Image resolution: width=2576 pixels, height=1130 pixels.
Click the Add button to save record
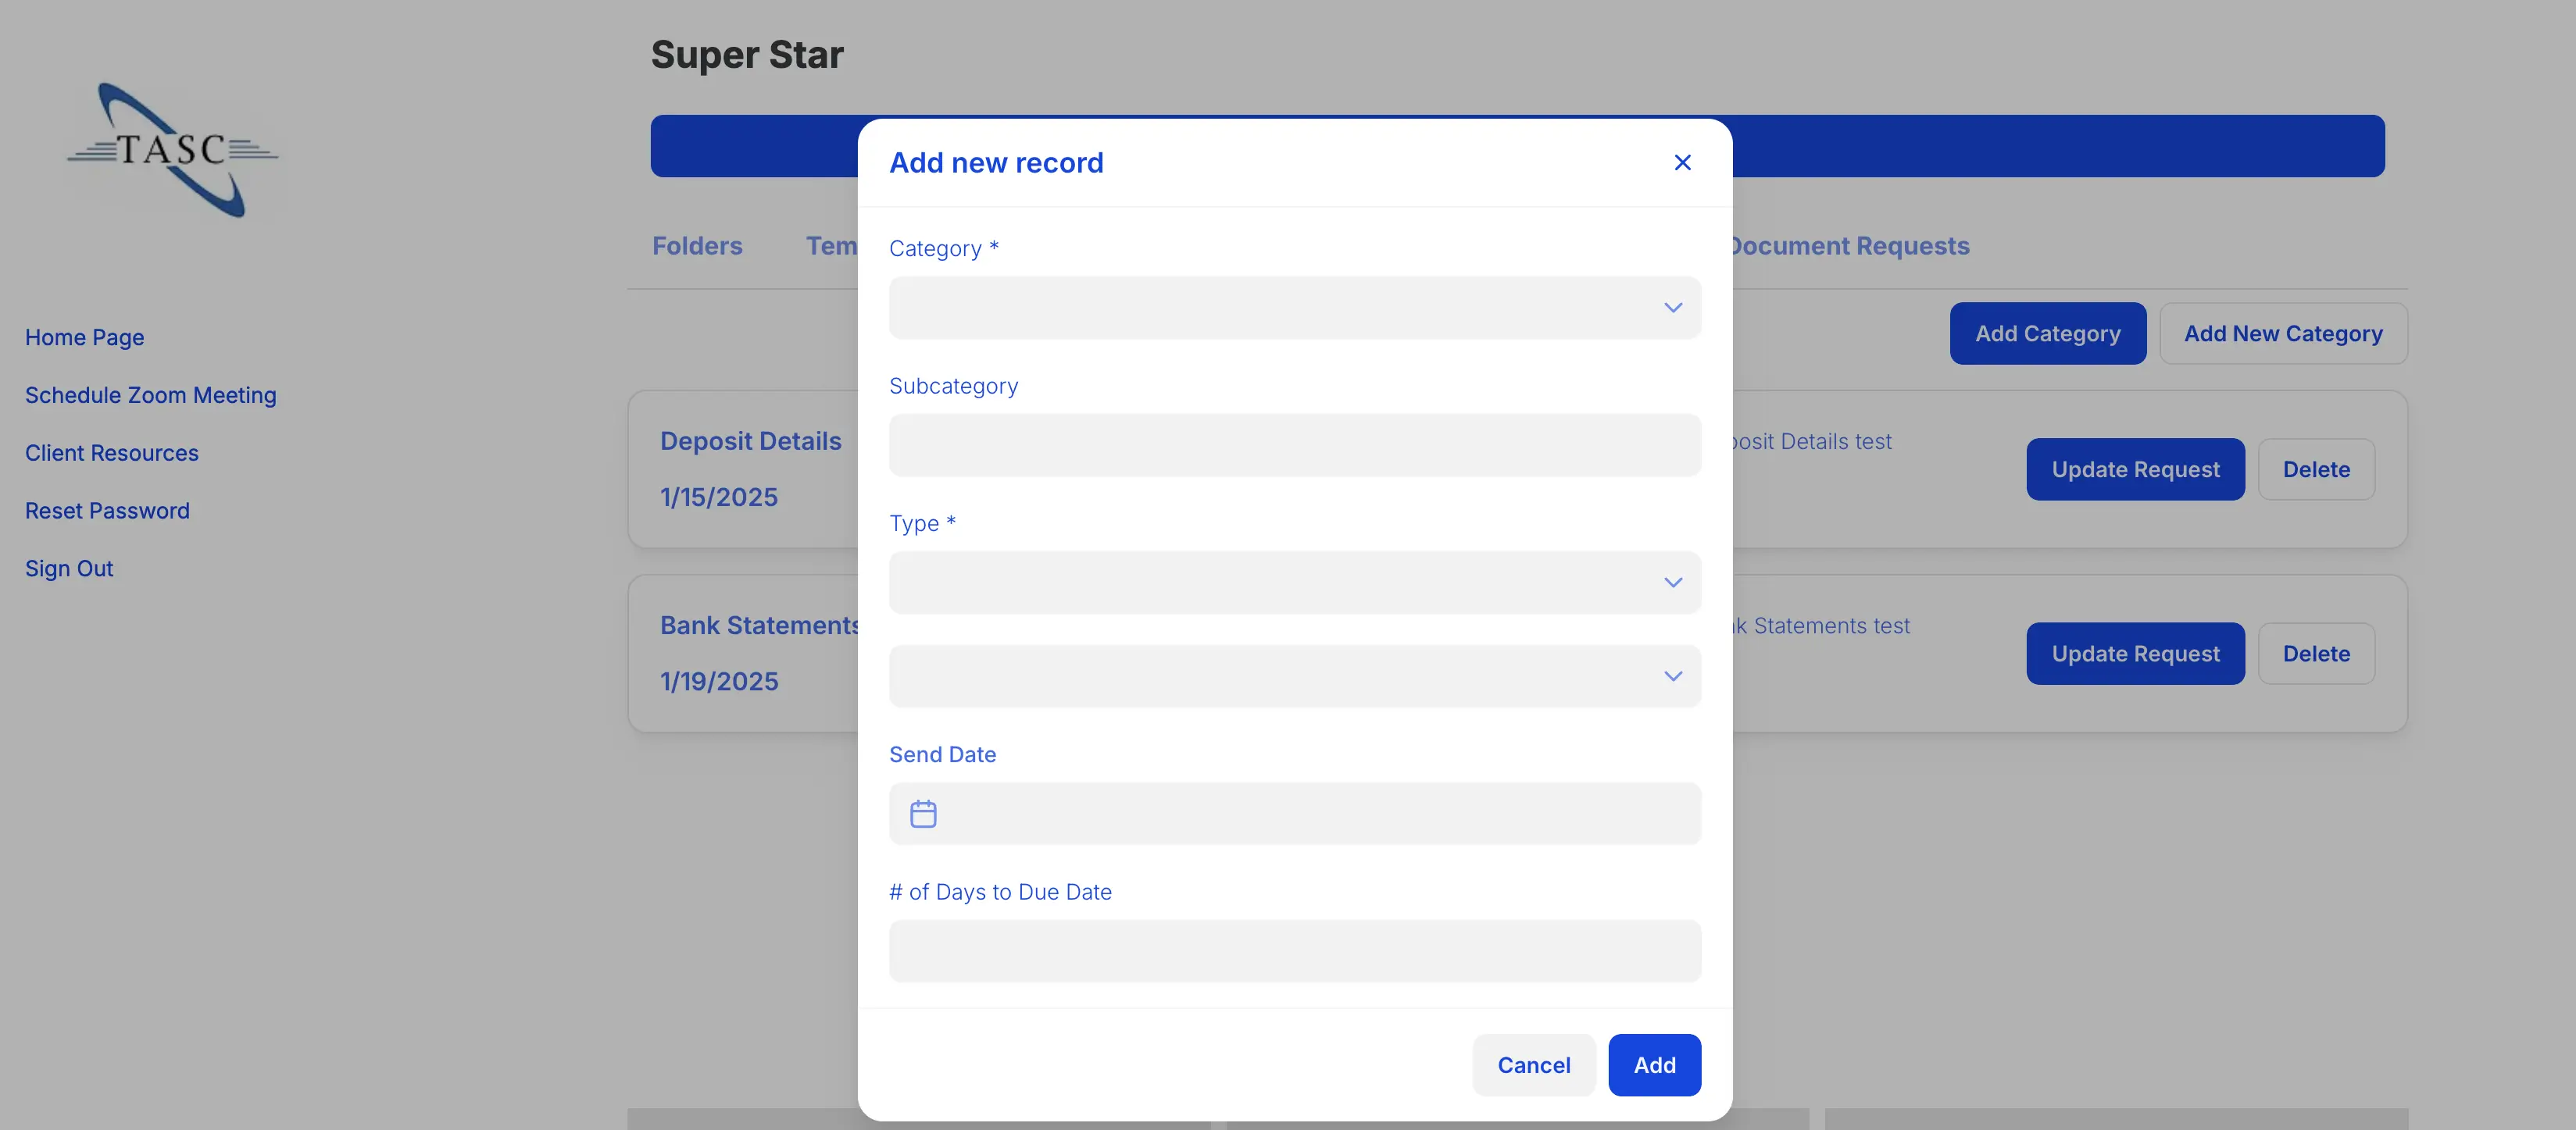tap(1654, 1065)
